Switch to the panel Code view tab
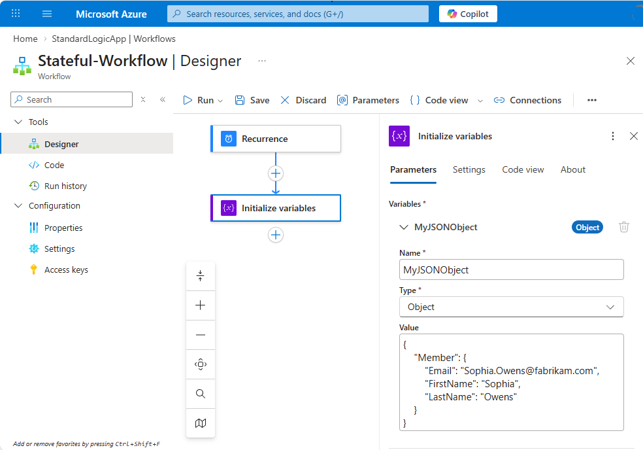The height and width of the screenshot is (450, 643). [523, 169]
